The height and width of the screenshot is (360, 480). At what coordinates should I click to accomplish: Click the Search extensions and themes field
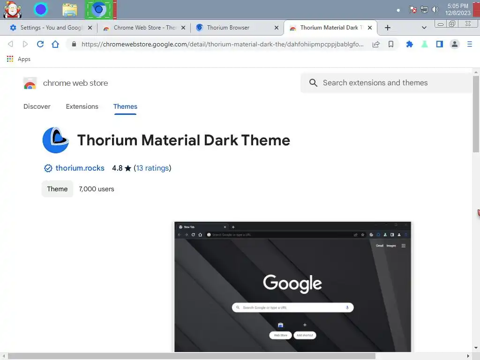coord(387,82)
